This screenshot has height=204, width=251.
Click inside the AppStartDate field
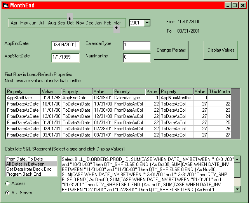[x=65, y=58]
